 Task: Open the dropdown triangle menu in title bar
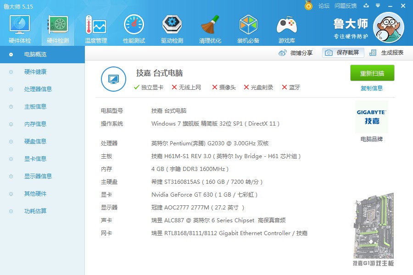(x=378, y=5)
